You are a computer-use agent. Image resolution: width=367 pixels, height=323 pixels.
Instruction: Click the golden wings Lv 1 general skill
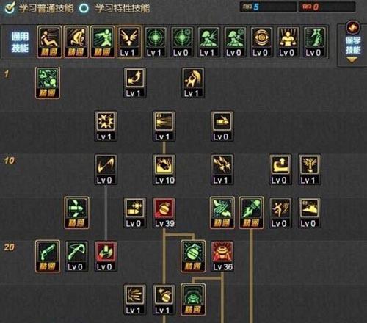point(129,42)
